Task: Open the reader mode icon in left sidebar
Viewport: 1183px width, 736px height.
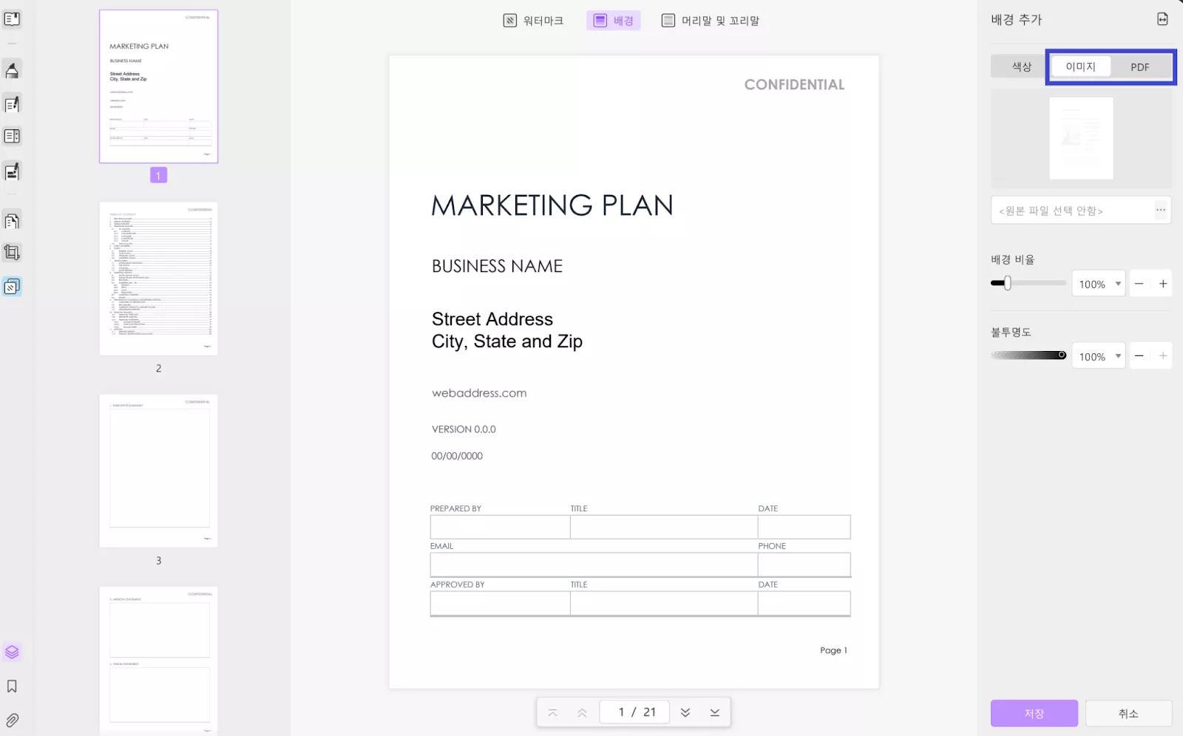Action: pyautogui.click(x=12, y=19)
